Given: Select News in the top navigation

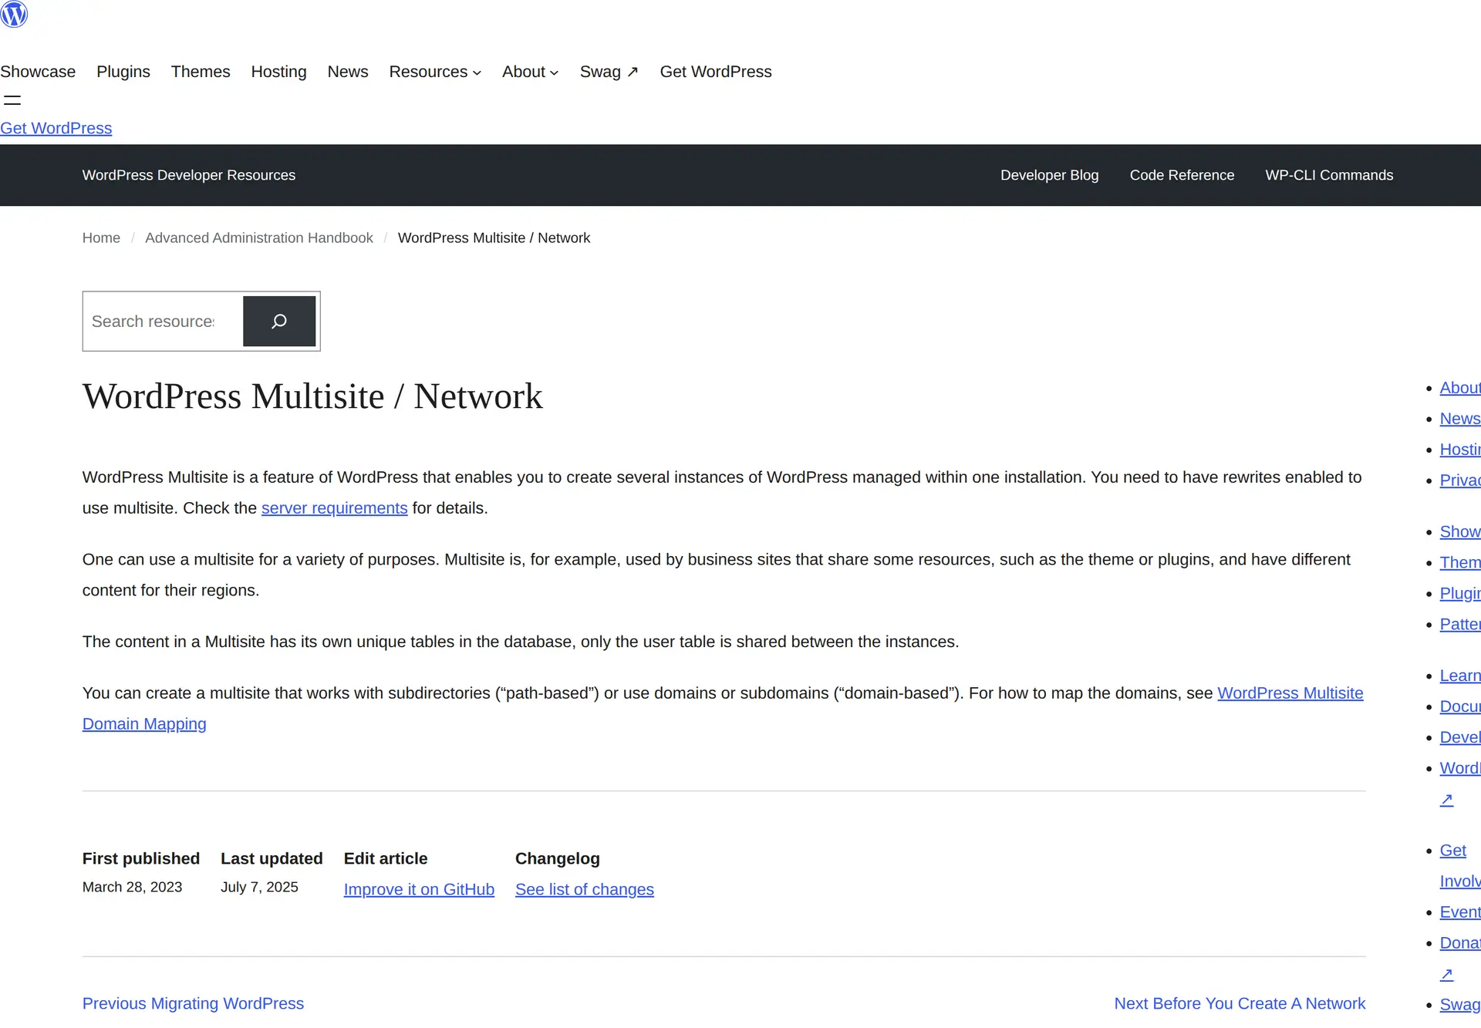Looking at the screenshot, I should [348, 72].
